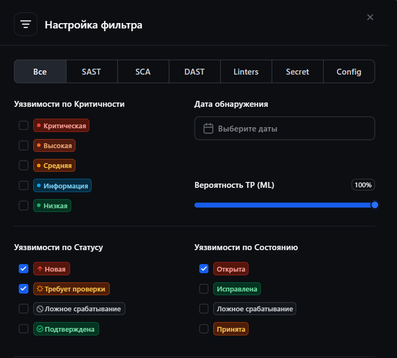Check the Высокая severity checkbox
397x358 pixels.
24,145
